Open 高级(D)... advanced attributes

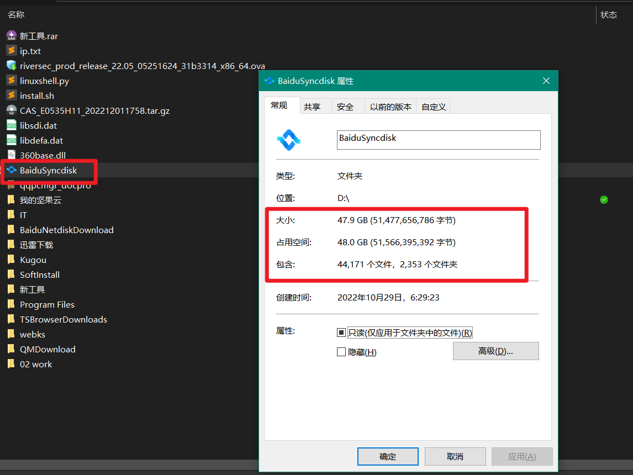(x=496, y=351)
